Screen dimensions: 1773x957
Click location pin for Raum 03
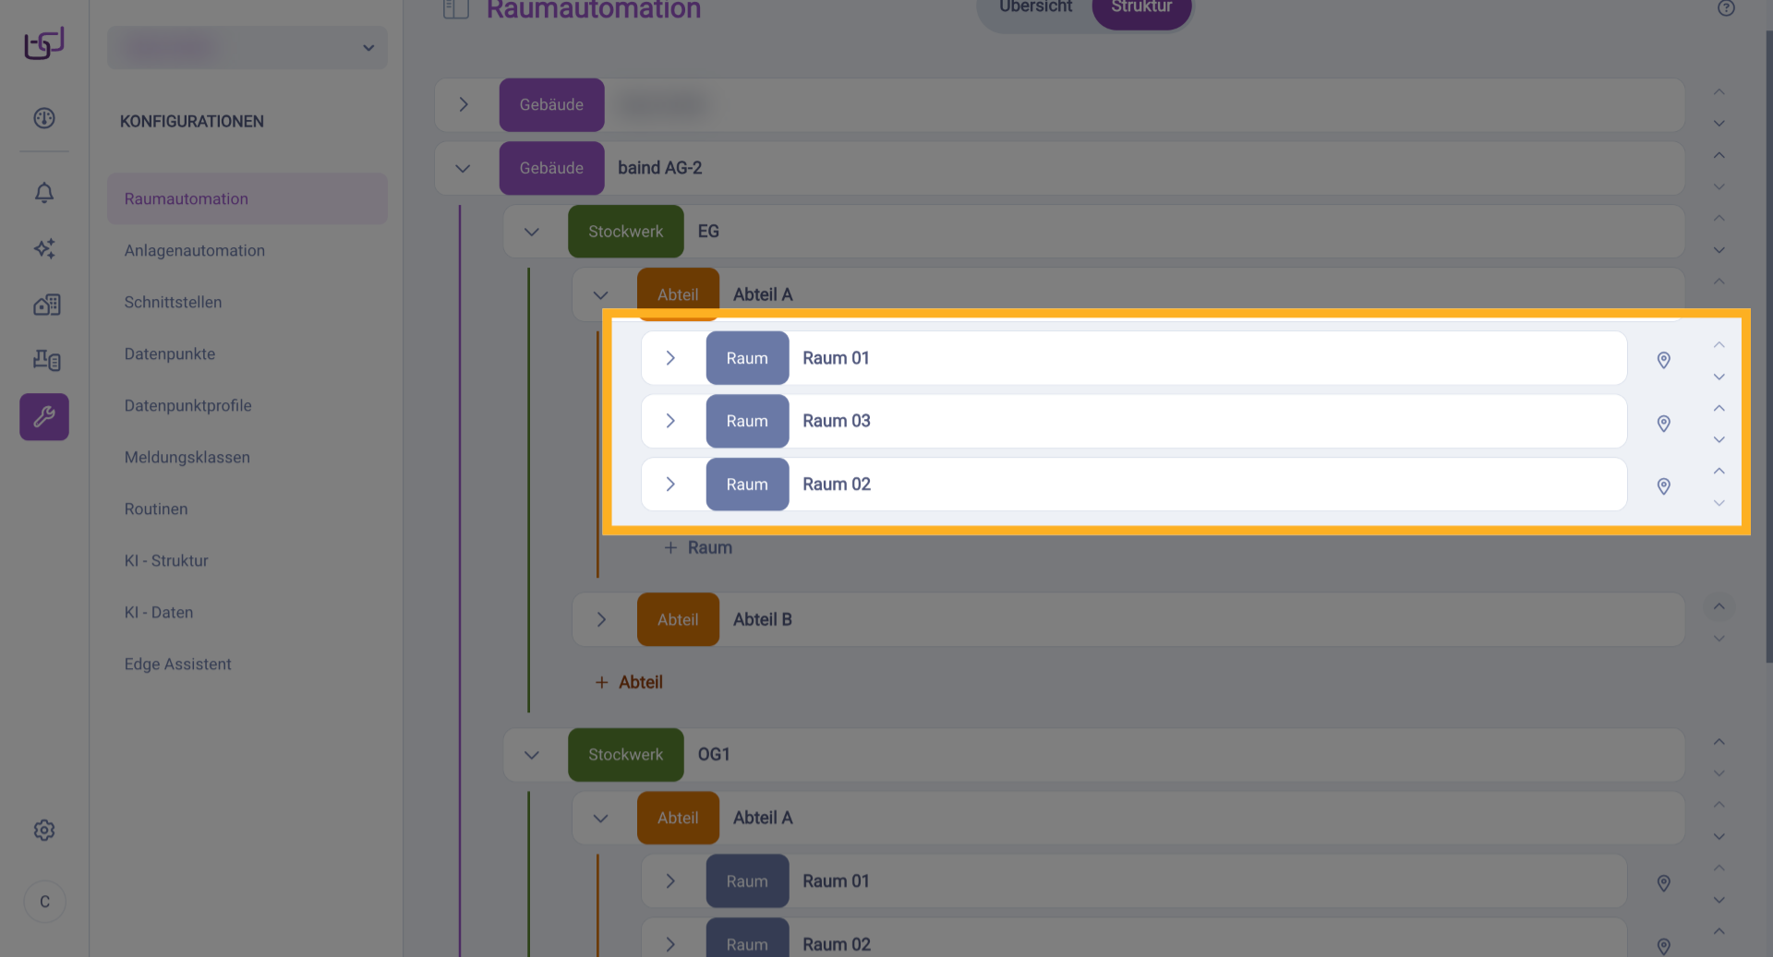click(1663, 424)
